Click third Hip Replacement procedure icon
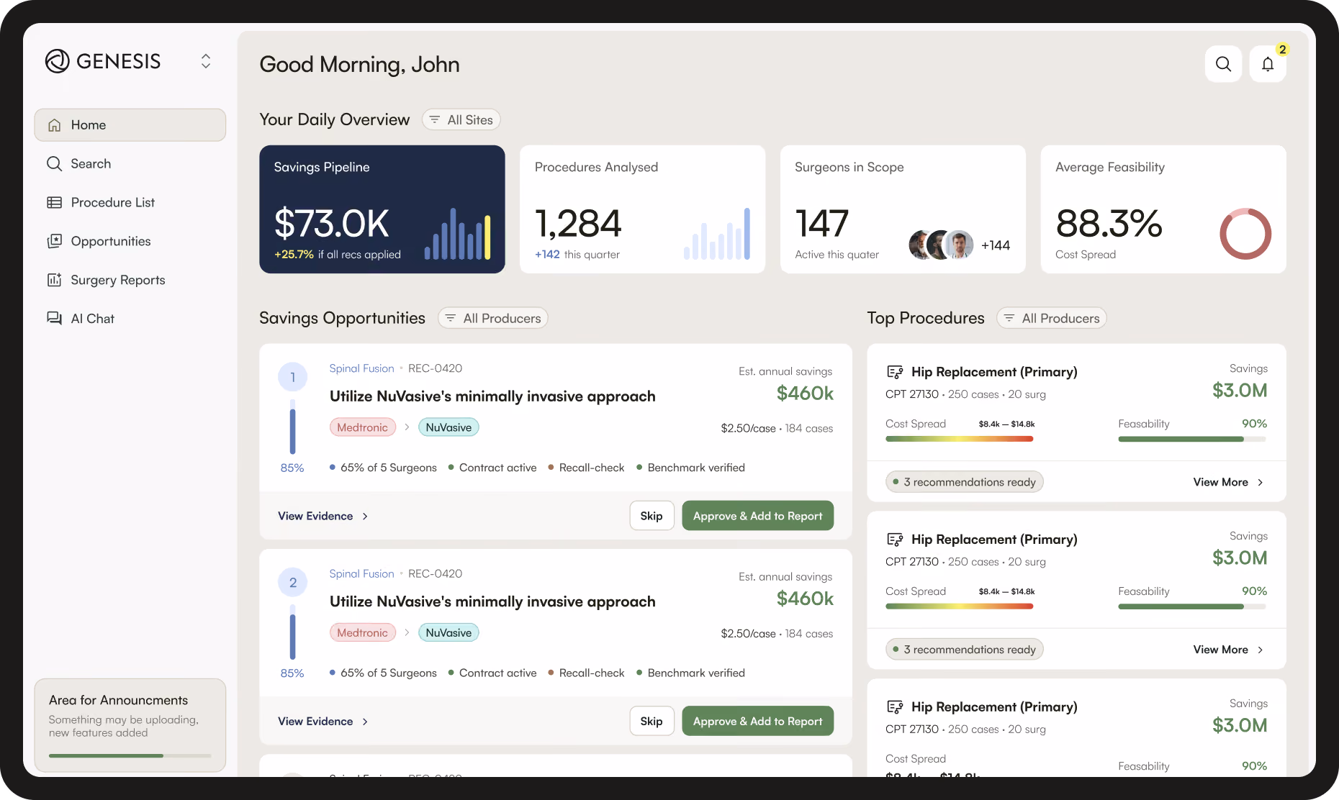 (x=895, y=707)
